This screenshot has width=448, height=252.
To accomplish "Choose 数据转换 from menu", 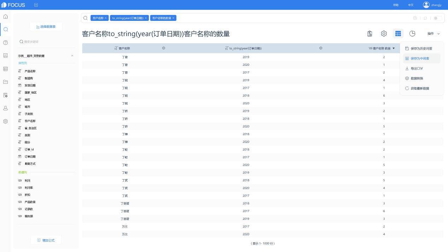I will 421,78.
